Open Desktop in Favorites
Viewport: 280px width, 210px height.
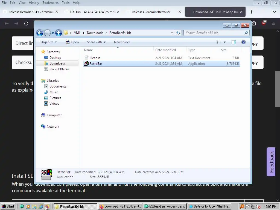click(x=55, y=58)
